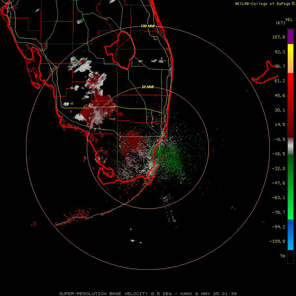296x296 pixels.
Task: Select the 14.5 velocity scale value
Action: pos(280,125)
